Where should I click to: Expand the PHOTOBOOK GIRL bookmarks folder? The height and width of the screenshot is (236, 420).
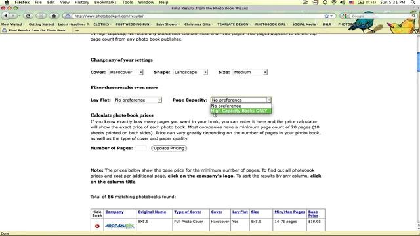tap(272, 24)
